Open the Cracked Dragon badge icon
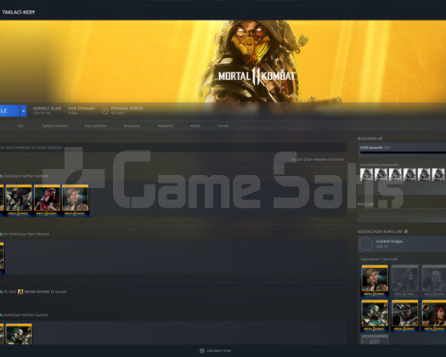 point(366,244)
